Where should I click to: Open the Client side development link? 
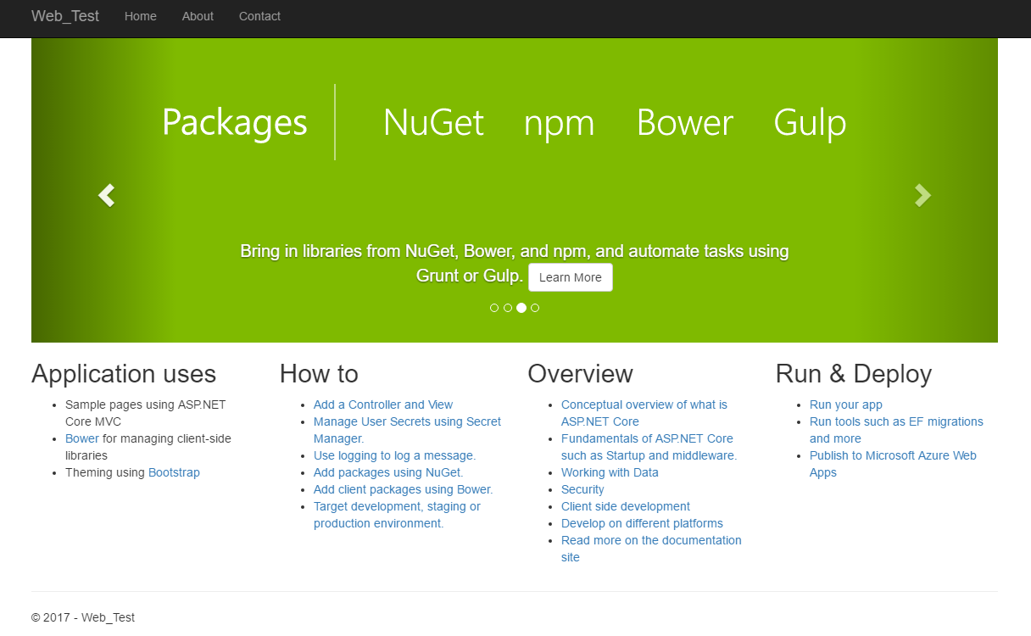[x=626, y=506]
